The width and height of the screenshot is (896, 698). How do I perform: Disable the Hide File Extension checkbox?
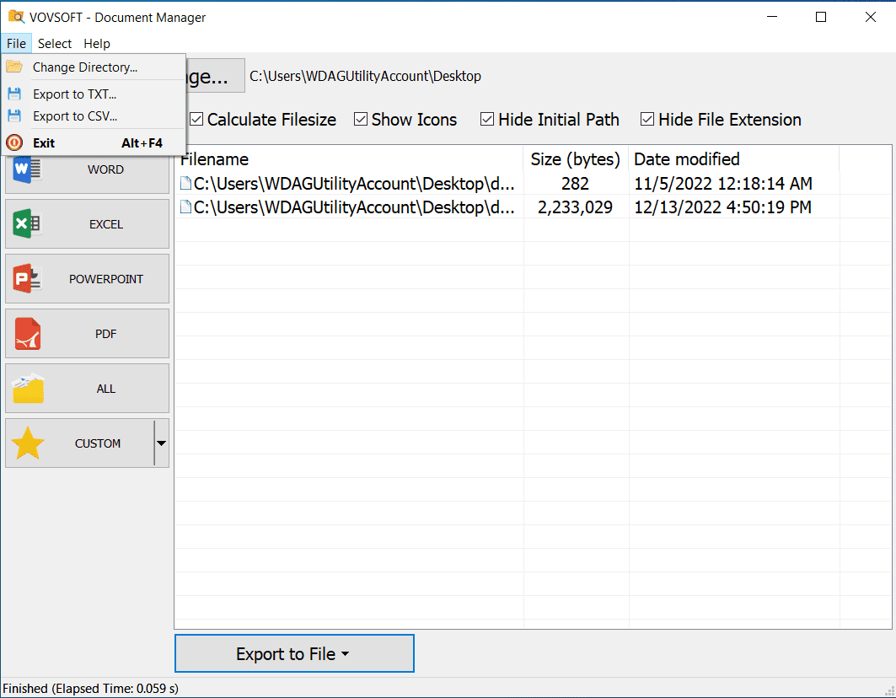pyautogui.click(x=647, y=120)
